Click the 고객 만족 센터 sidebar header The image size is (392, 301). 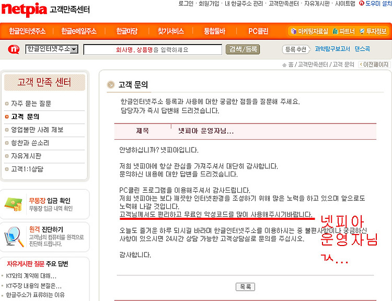point(44,82)
